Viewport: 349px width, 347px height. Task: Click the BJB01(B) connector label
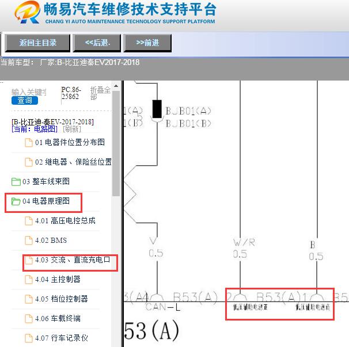(188, 124)
